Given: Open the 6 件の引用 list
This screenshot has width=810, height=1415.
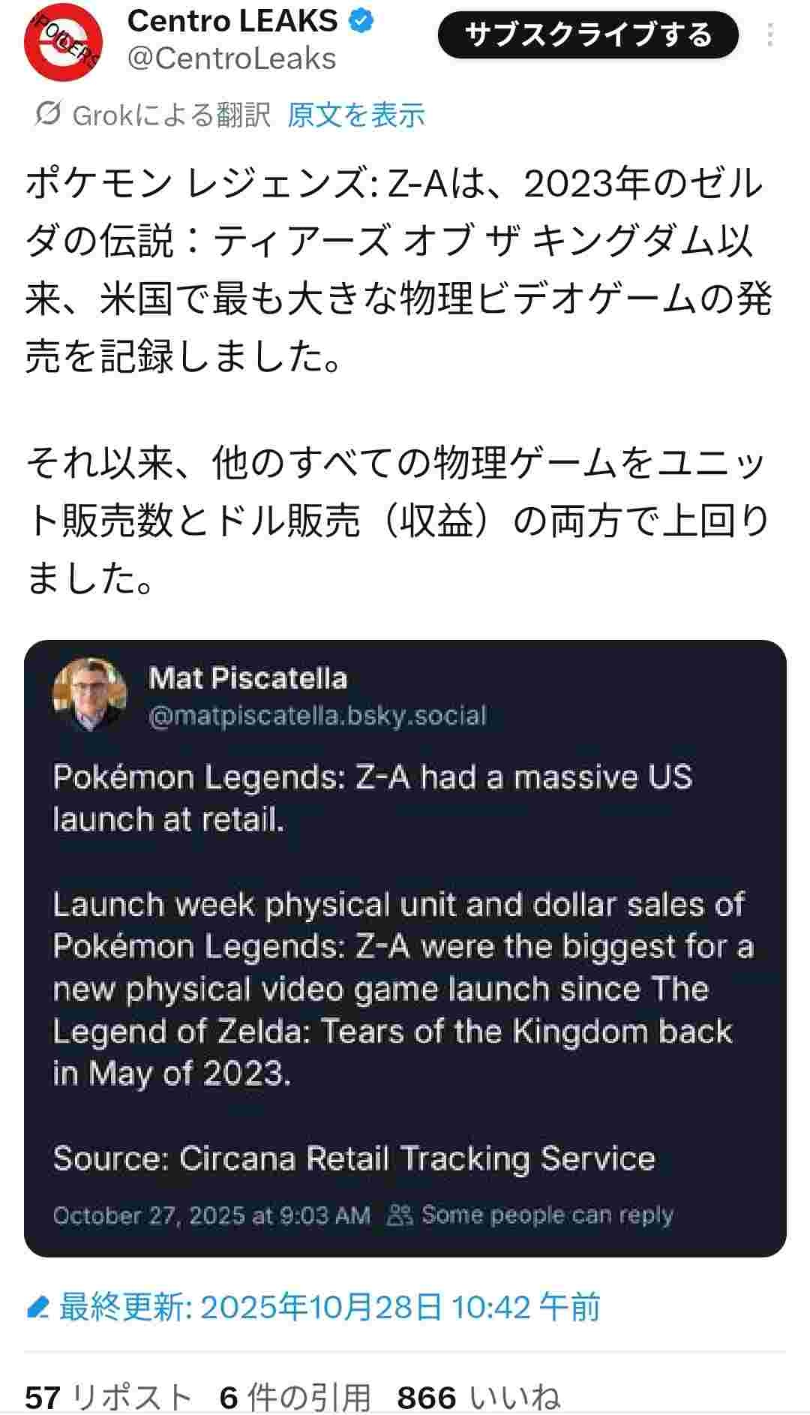Looking at the screenshot, I should tap(295, 1397).
